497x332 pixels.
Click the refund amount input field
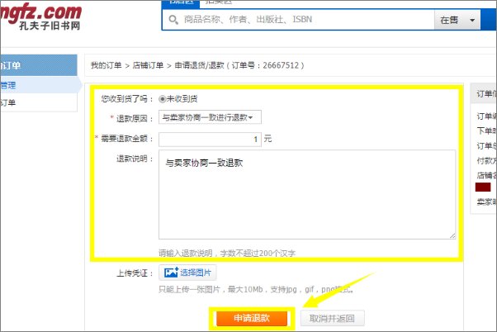pos(210,140)
